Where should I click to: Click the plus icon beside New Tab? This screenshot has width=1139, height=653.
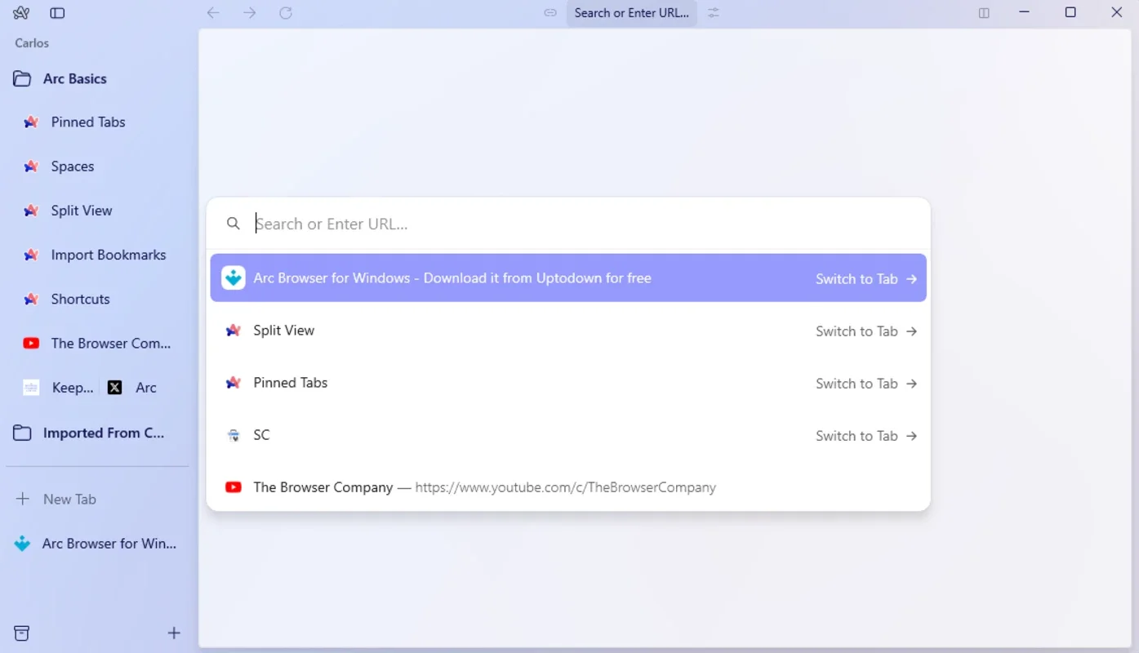(x=23, y=499)
